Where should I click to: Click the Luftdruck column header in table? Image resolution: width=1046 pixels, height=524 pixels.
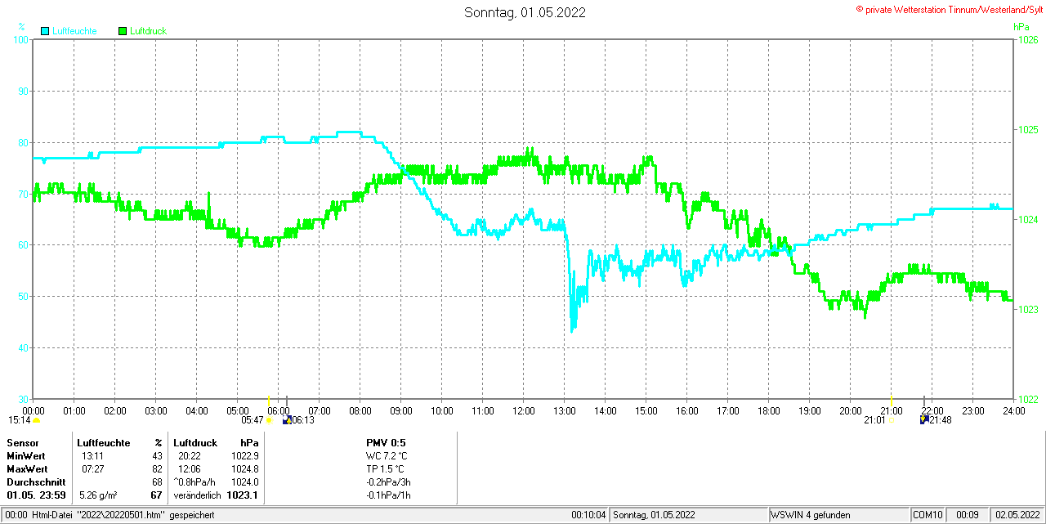pyautogui.click(x=195, y=442)
